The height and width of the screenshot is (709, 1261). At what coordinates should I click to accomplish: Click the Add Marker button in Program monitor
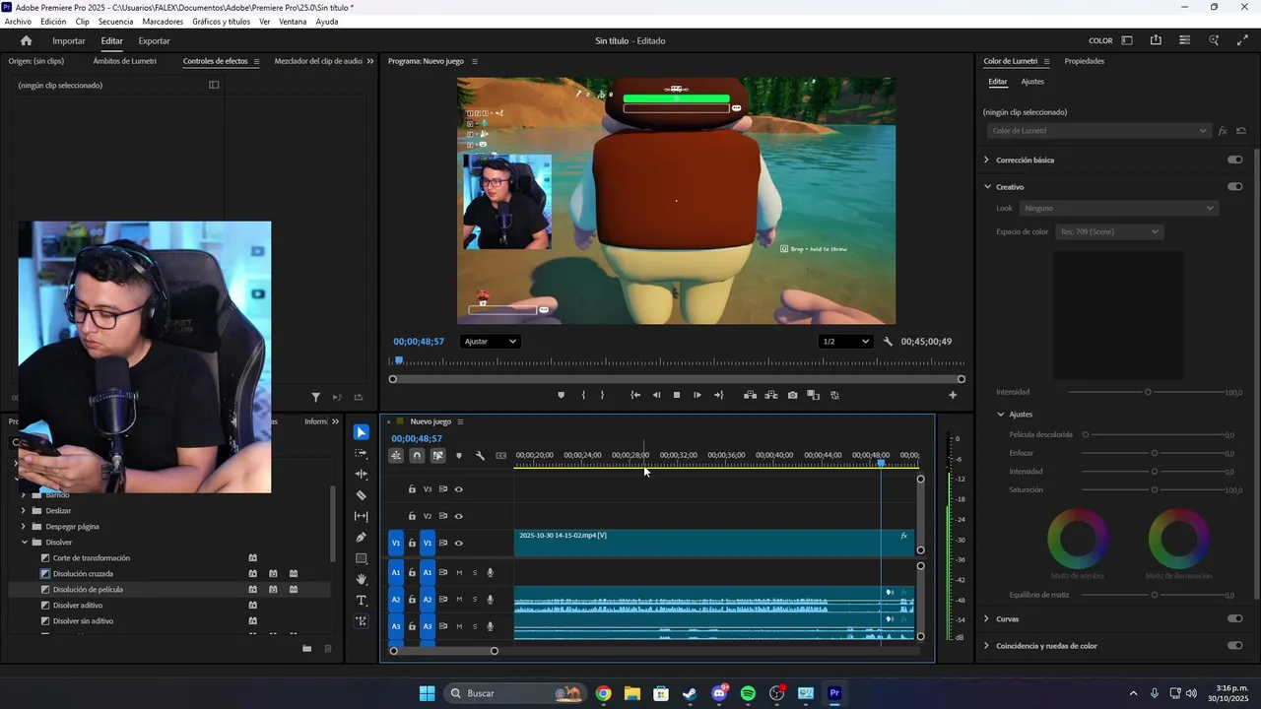pyautogui.click(x=562, y=395)
